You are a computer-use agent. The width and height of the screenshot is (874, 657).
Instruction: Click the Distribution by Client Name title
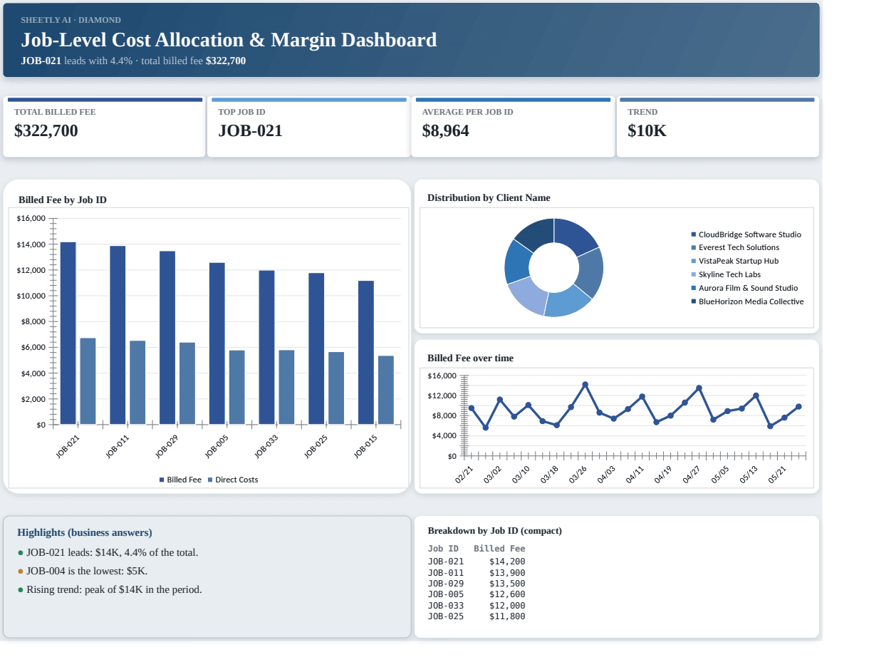click(489, 197)
